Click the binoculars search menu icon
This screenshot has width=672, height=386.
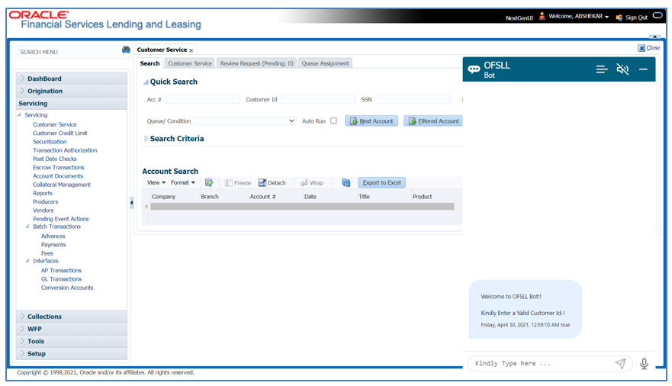(x=126, y=50)
